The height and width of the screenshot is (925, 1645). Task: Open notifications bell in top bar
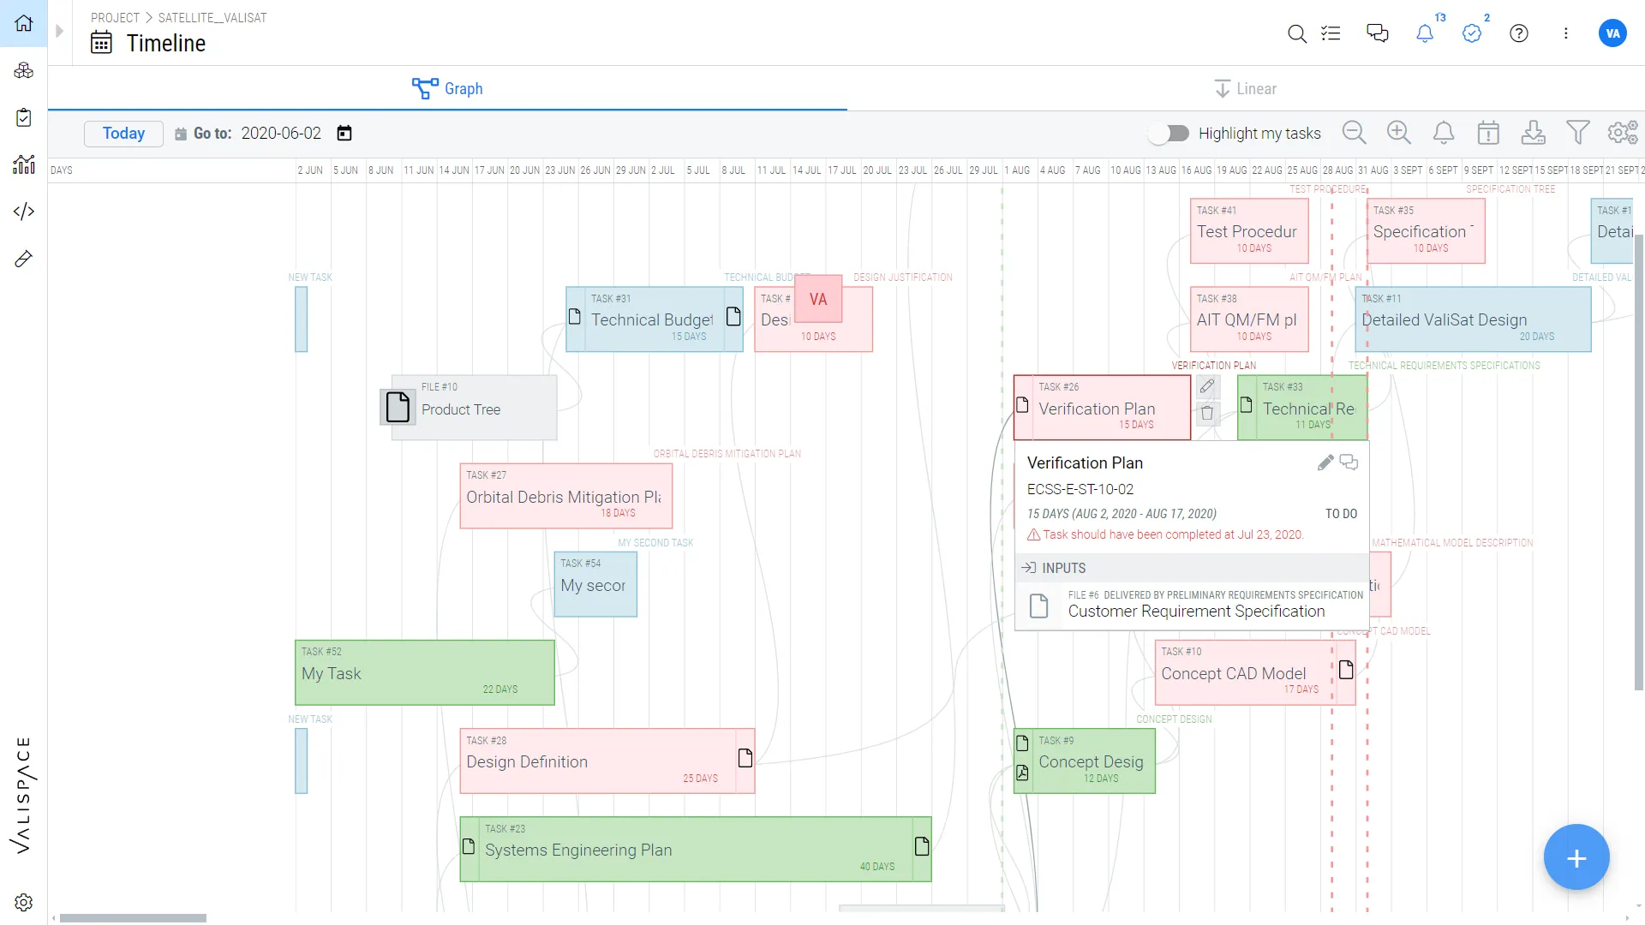click(x=1424, y=33)
